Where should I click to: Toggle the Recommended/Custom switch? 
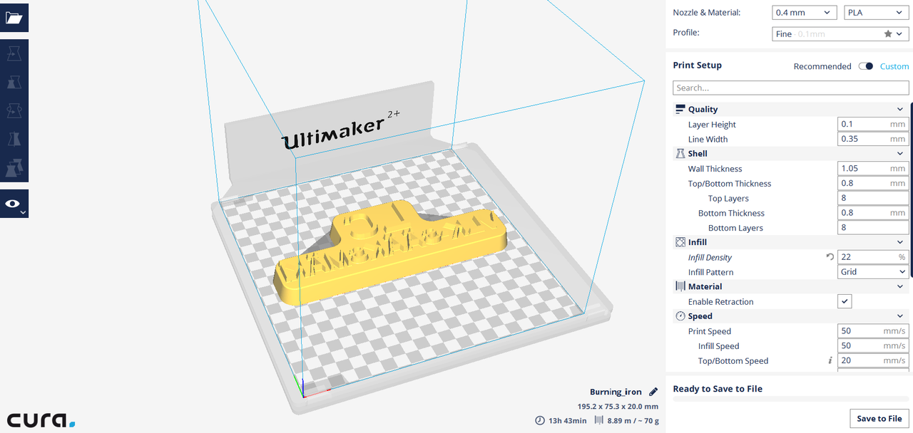866,66
